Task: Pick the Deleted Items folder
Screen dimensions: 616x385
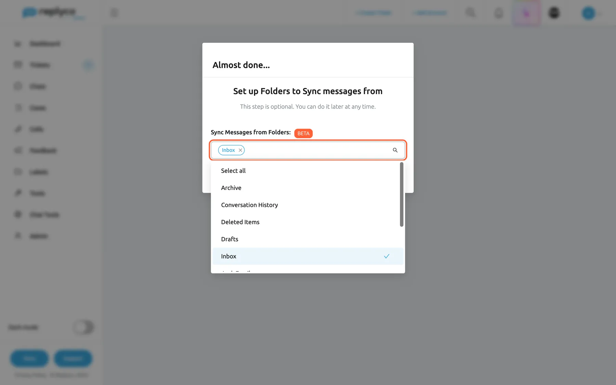Action: tap(308, 222)
